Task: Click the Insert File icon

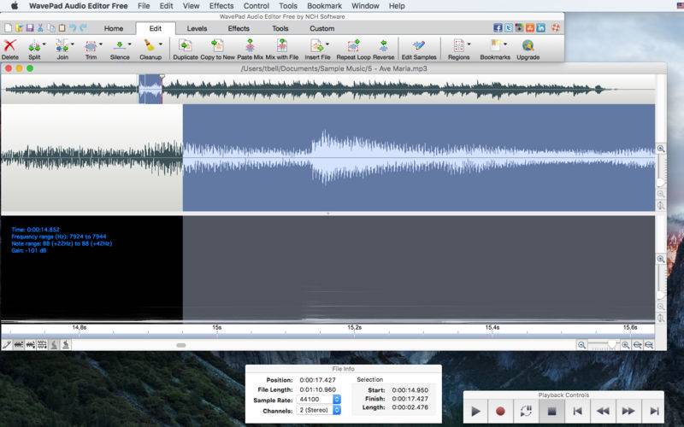Action: click(316, 46)
